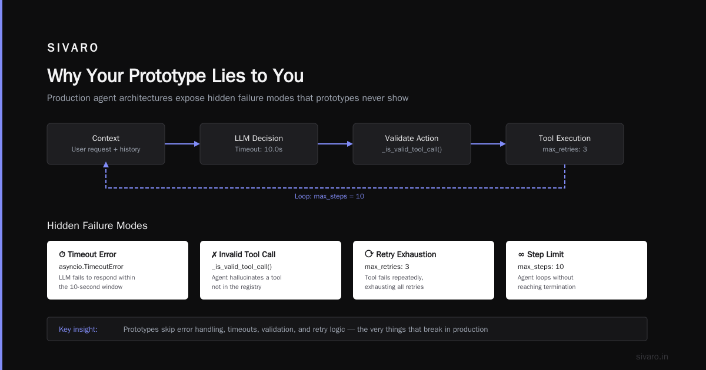Viewport: 706px width, 370px height.
Task: Click the 'Timeout: 10.0s' label
Action: tap(259, 150)
